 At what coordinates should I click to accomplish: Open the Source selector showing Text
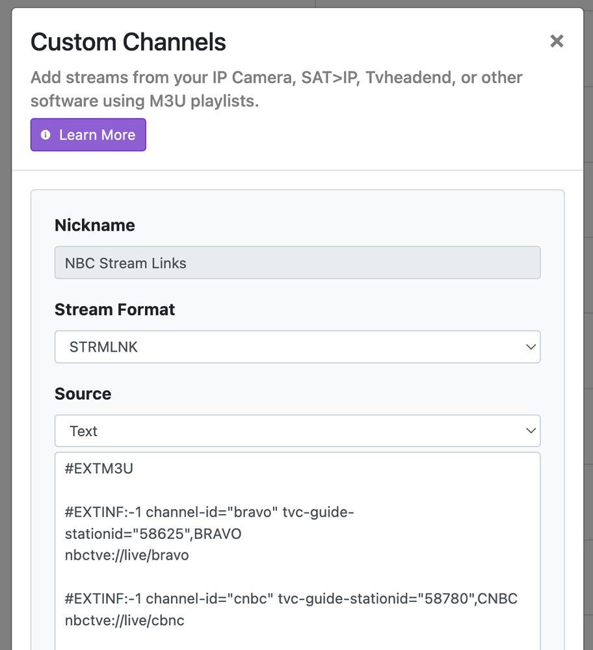click(297, 430)
